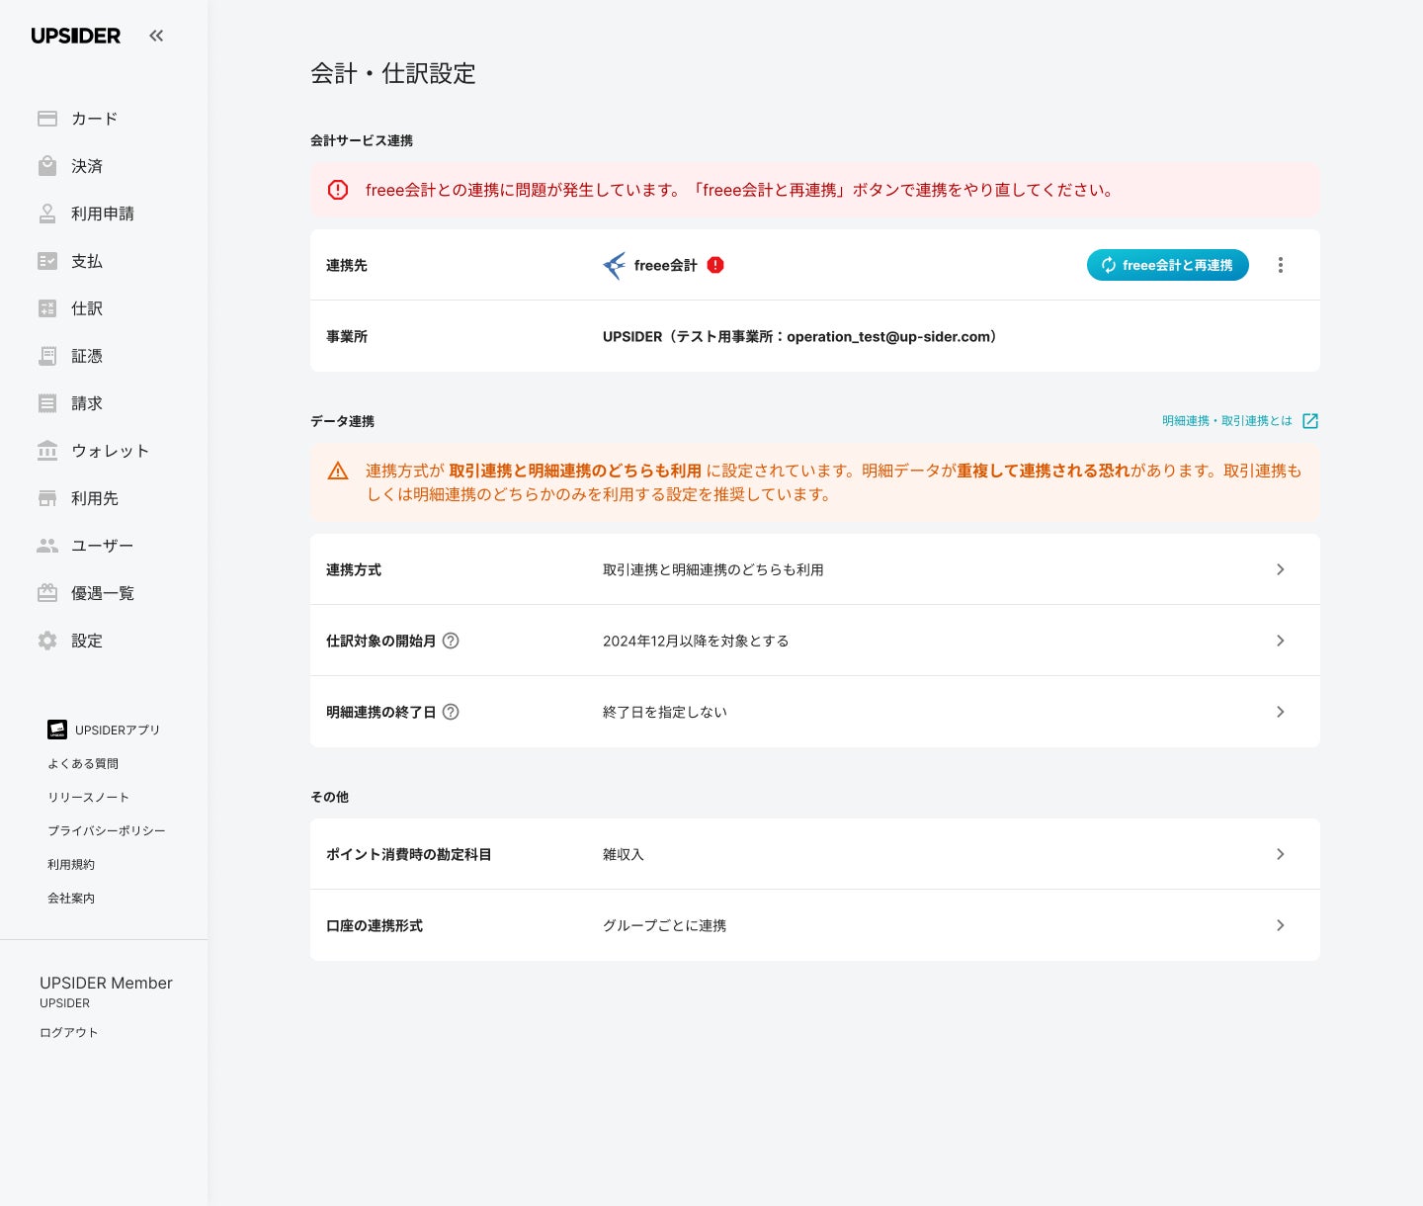
Task: Select the 支払 checklist icon
Action: (x=47, y=261)
